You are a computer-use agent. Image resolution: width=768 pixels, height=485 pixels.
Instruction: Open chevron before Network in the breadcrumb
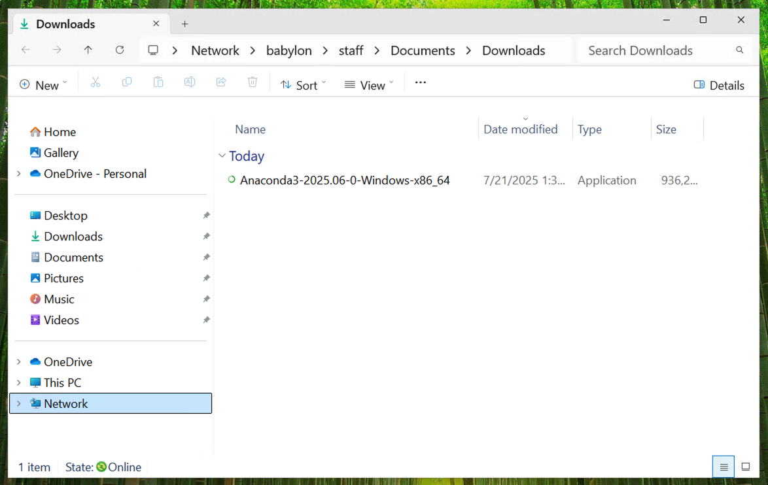pyautogui.click(x=175, y=50)
